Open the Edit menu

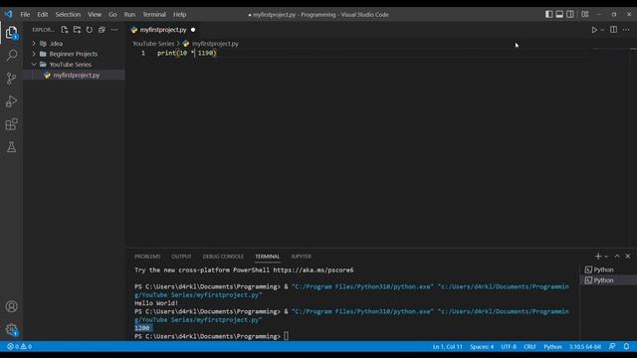tap(42, 14)
